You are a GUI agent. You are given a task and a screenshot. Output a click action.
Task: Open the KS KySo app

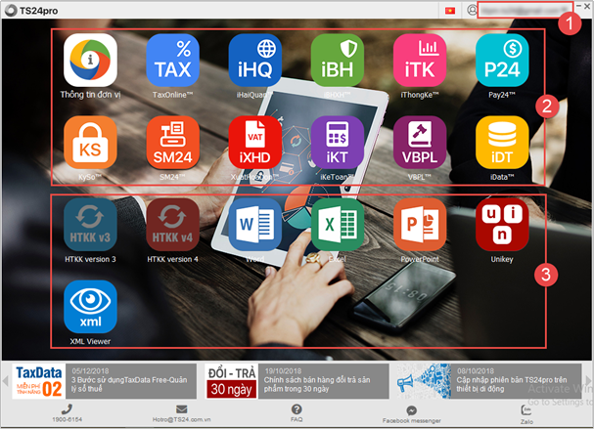(90, 142)
